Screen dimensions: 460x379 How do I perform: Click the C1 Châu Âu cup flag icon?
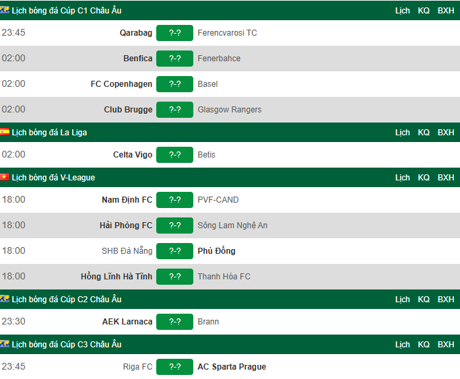click(x=5, y=10)
